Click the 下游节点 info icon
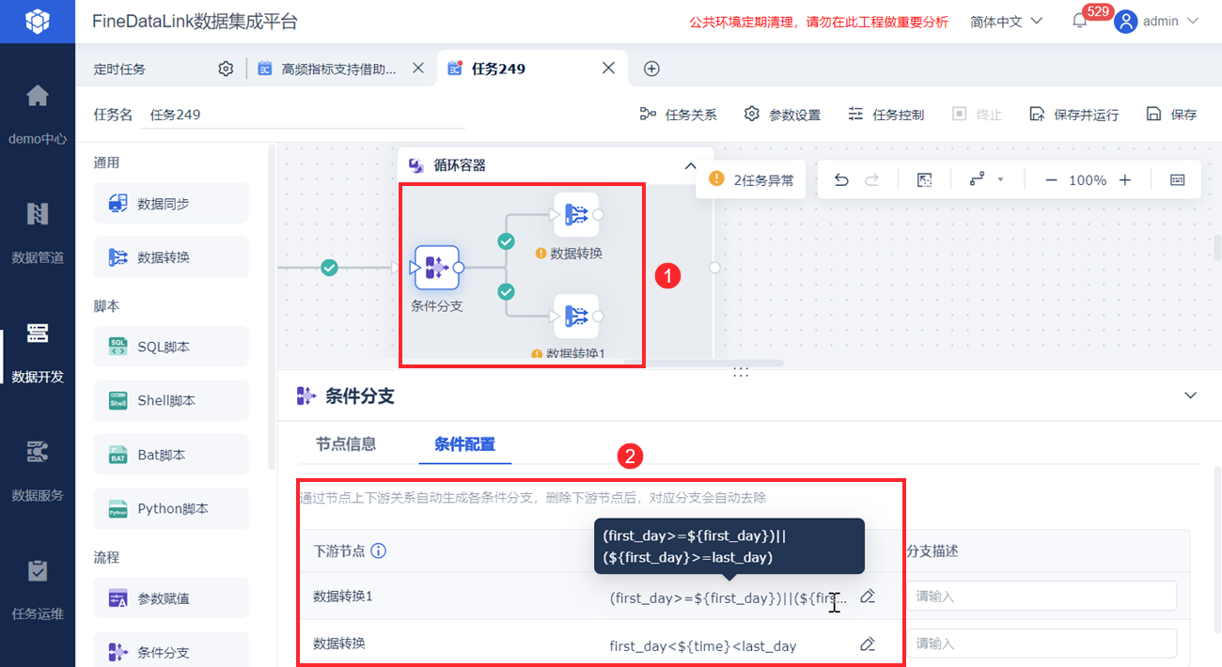Image resolution: width=1222 pixels, height=667 pixels. 378,551
